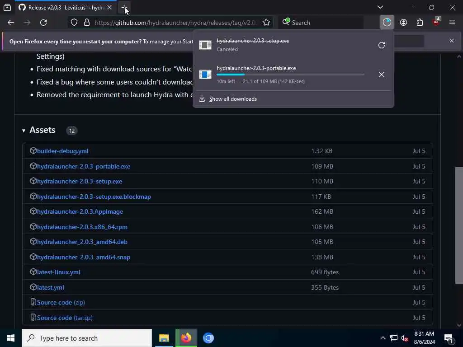Open the Firefox View icon

point(7,7)
